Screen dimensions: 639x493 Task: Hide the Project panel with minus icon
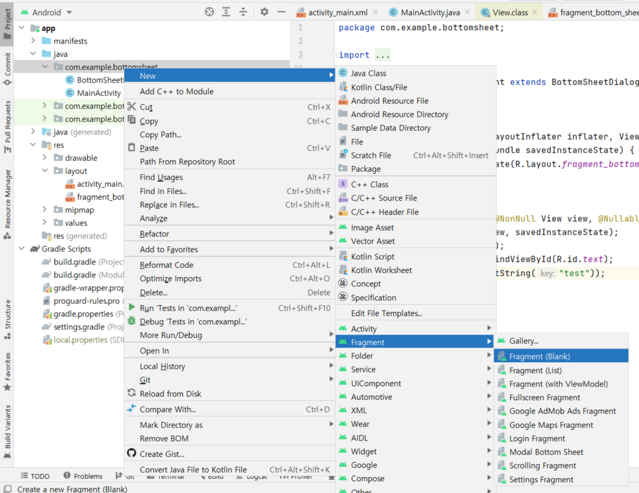click(x=281, y=12)
